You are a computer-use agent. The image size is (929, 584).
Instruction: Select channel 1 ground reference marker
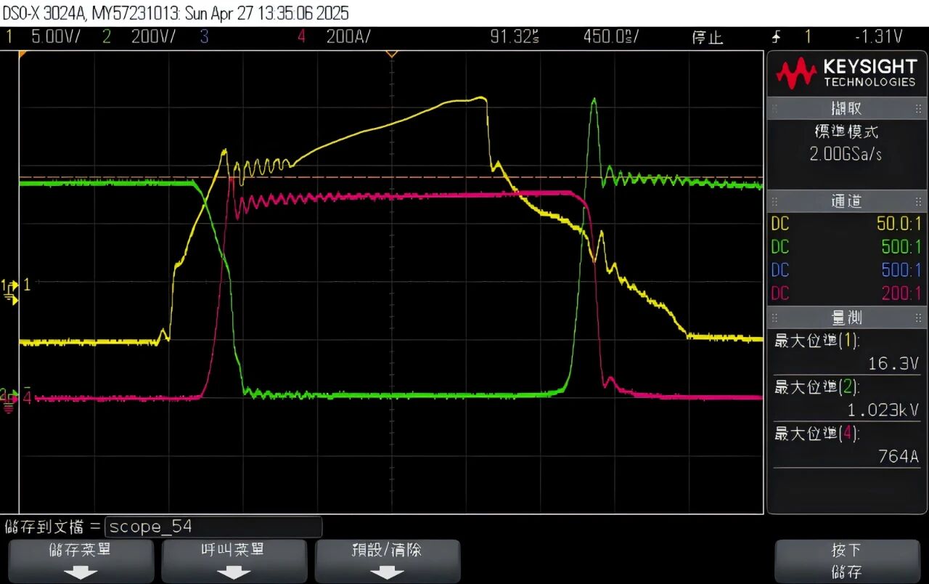point(11,287)
